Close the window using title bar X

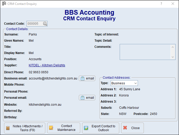(173, 4)
